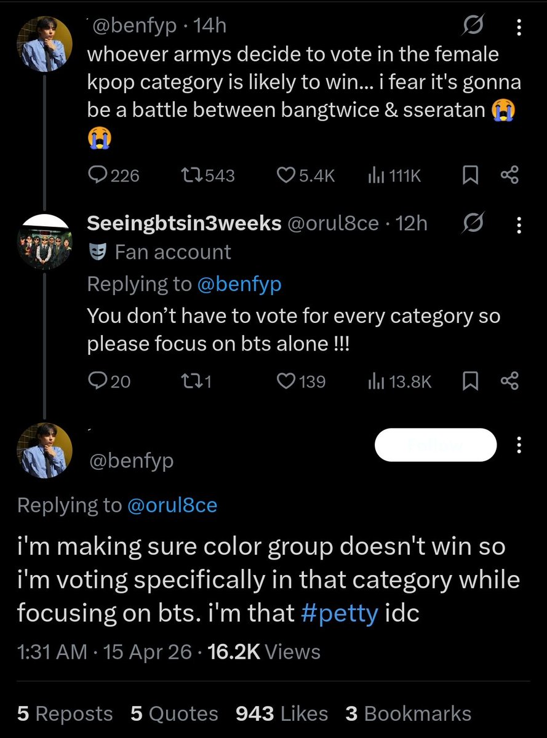Share the Seeingbtsin3weeks reply
Viewport: 547px width, 738px height.
pos(510,382)
